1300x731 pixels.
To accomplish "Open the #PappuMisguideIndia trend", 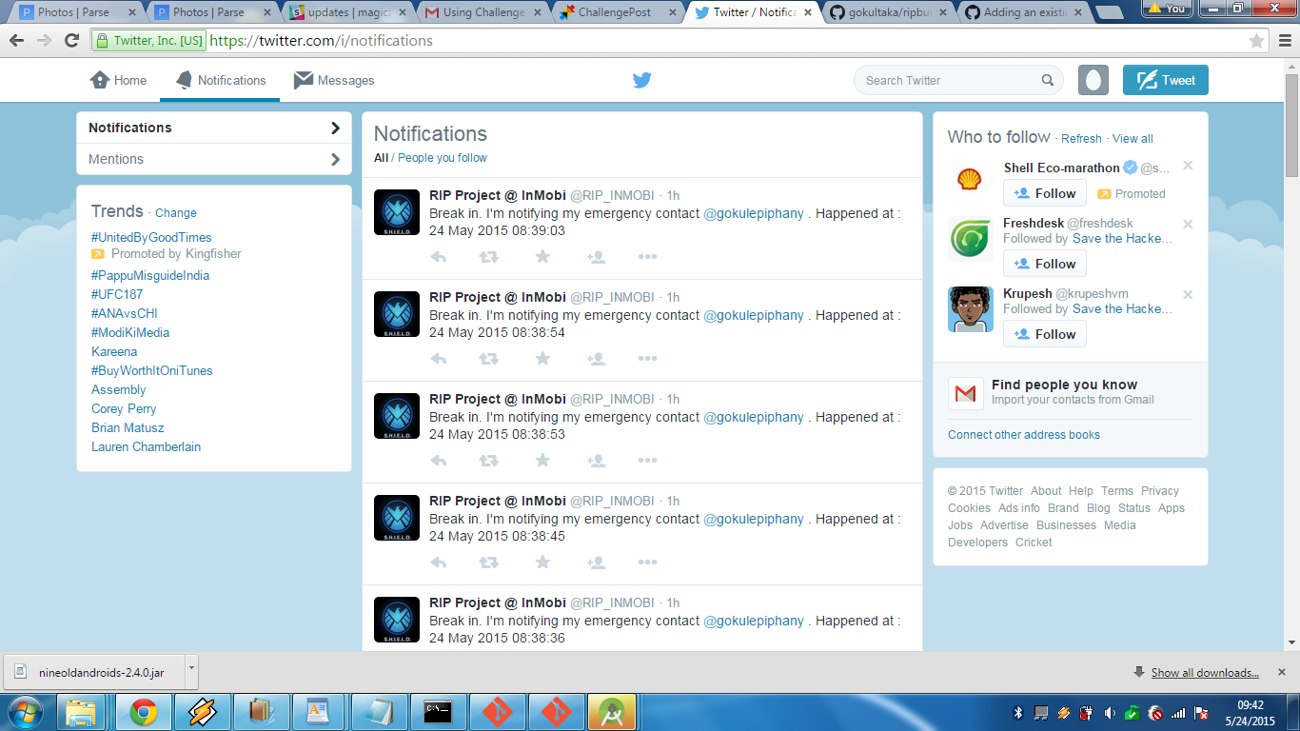I will coord(150,276).
